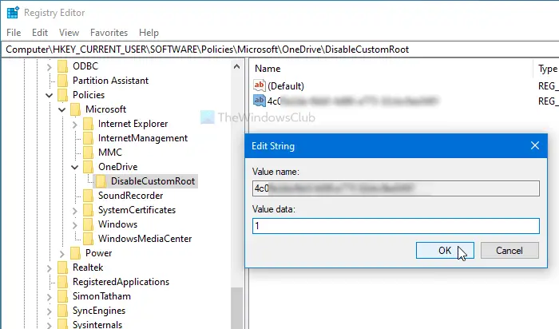The width and height of the screenshot is (559, 329).
Task: Select the InternetManagement folder icon
Action: pyautogui.click(x=89, y=138)
